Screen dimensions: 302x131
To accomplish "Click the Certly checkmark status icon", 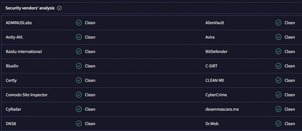I will pyautogui.click(x=79, y=80).
